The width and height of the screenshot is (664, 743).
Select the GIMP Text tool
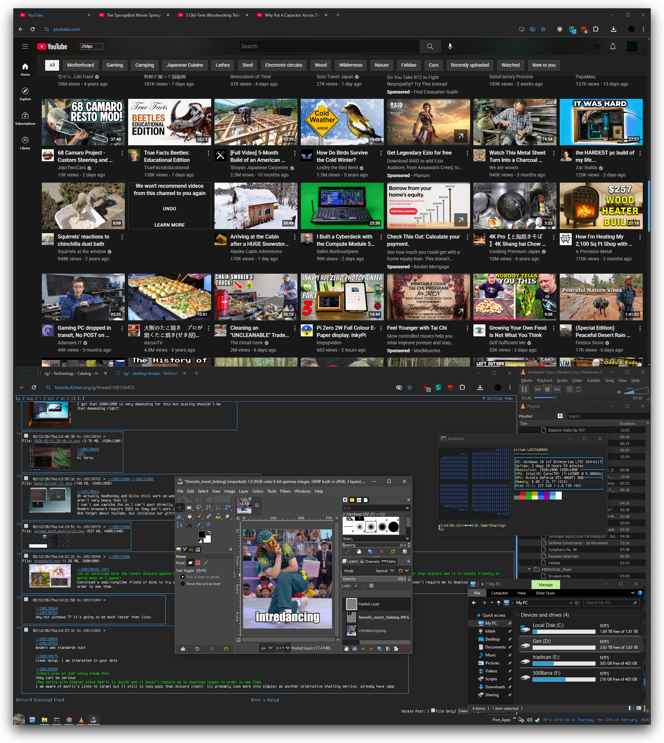189,525
